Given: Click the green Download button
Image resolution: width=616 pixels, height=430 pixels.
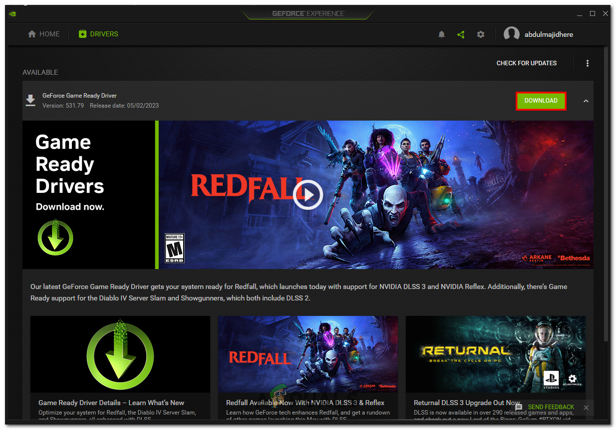Looking at the screenshot, I should pos(541,101).
